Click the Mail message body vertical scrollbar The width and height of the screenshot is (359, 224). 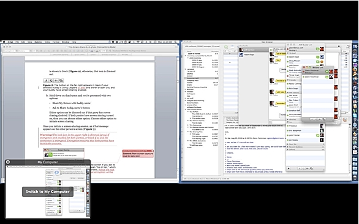tap(350, 149)
